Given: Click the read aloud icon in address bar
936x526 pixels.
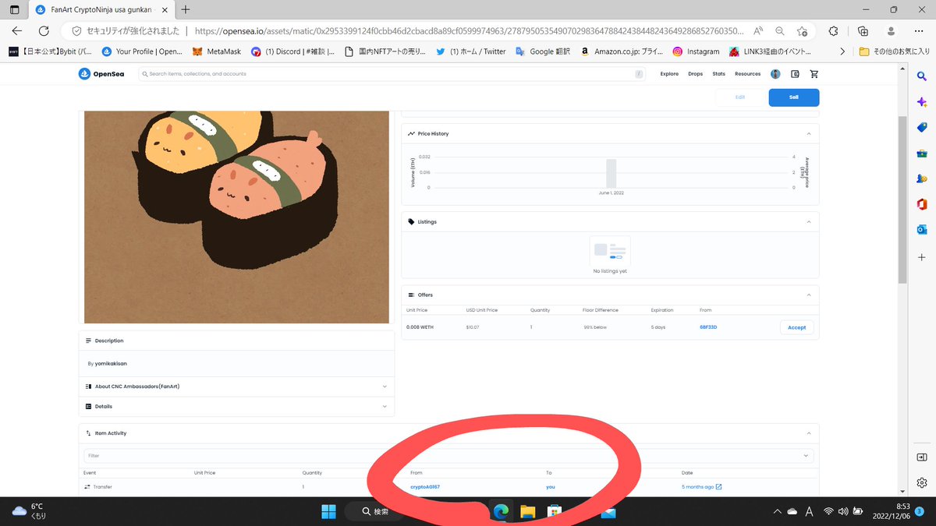Looking at the screenshot, I should (x=758, y=31).
